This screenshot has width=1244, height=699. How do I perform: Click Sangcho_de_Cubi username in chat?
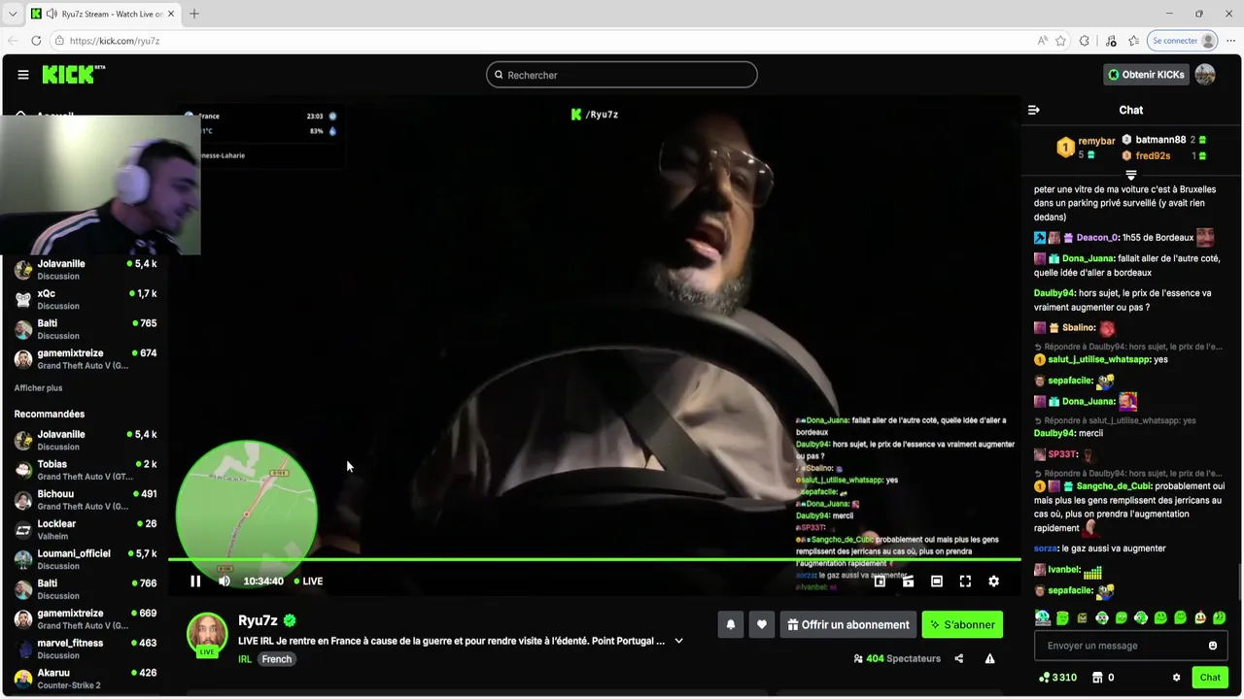tap(1113, 486)
